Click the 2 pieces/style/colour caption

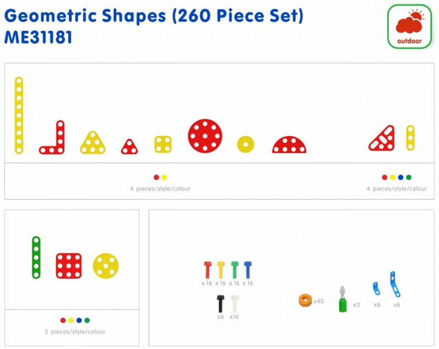75,332
